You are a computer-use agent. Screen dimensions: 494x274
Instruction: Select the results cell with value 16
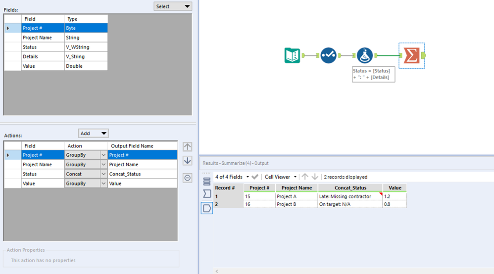[259, 204]
